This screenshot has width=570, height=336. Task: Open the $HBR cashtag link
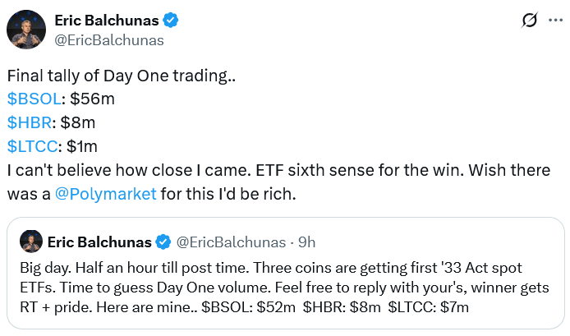(x=29, y=123)
